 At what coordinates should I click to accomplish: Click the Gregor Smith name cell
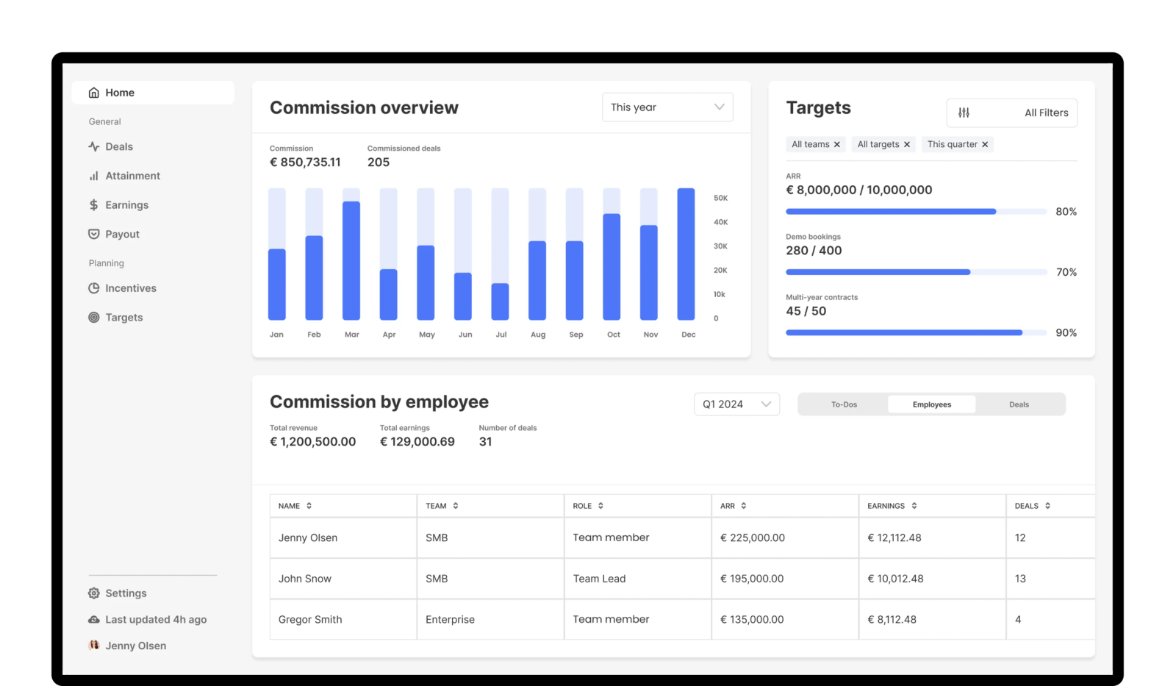pyautogui.click(x=343, y=620)
